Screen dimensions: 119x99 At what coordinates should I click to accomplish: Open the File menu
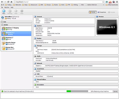(x=2, y=7)
